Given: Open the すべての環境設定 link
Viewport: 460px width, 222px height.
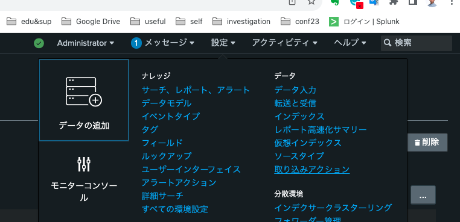Looking at the screenshot, I should pos(175,209).
